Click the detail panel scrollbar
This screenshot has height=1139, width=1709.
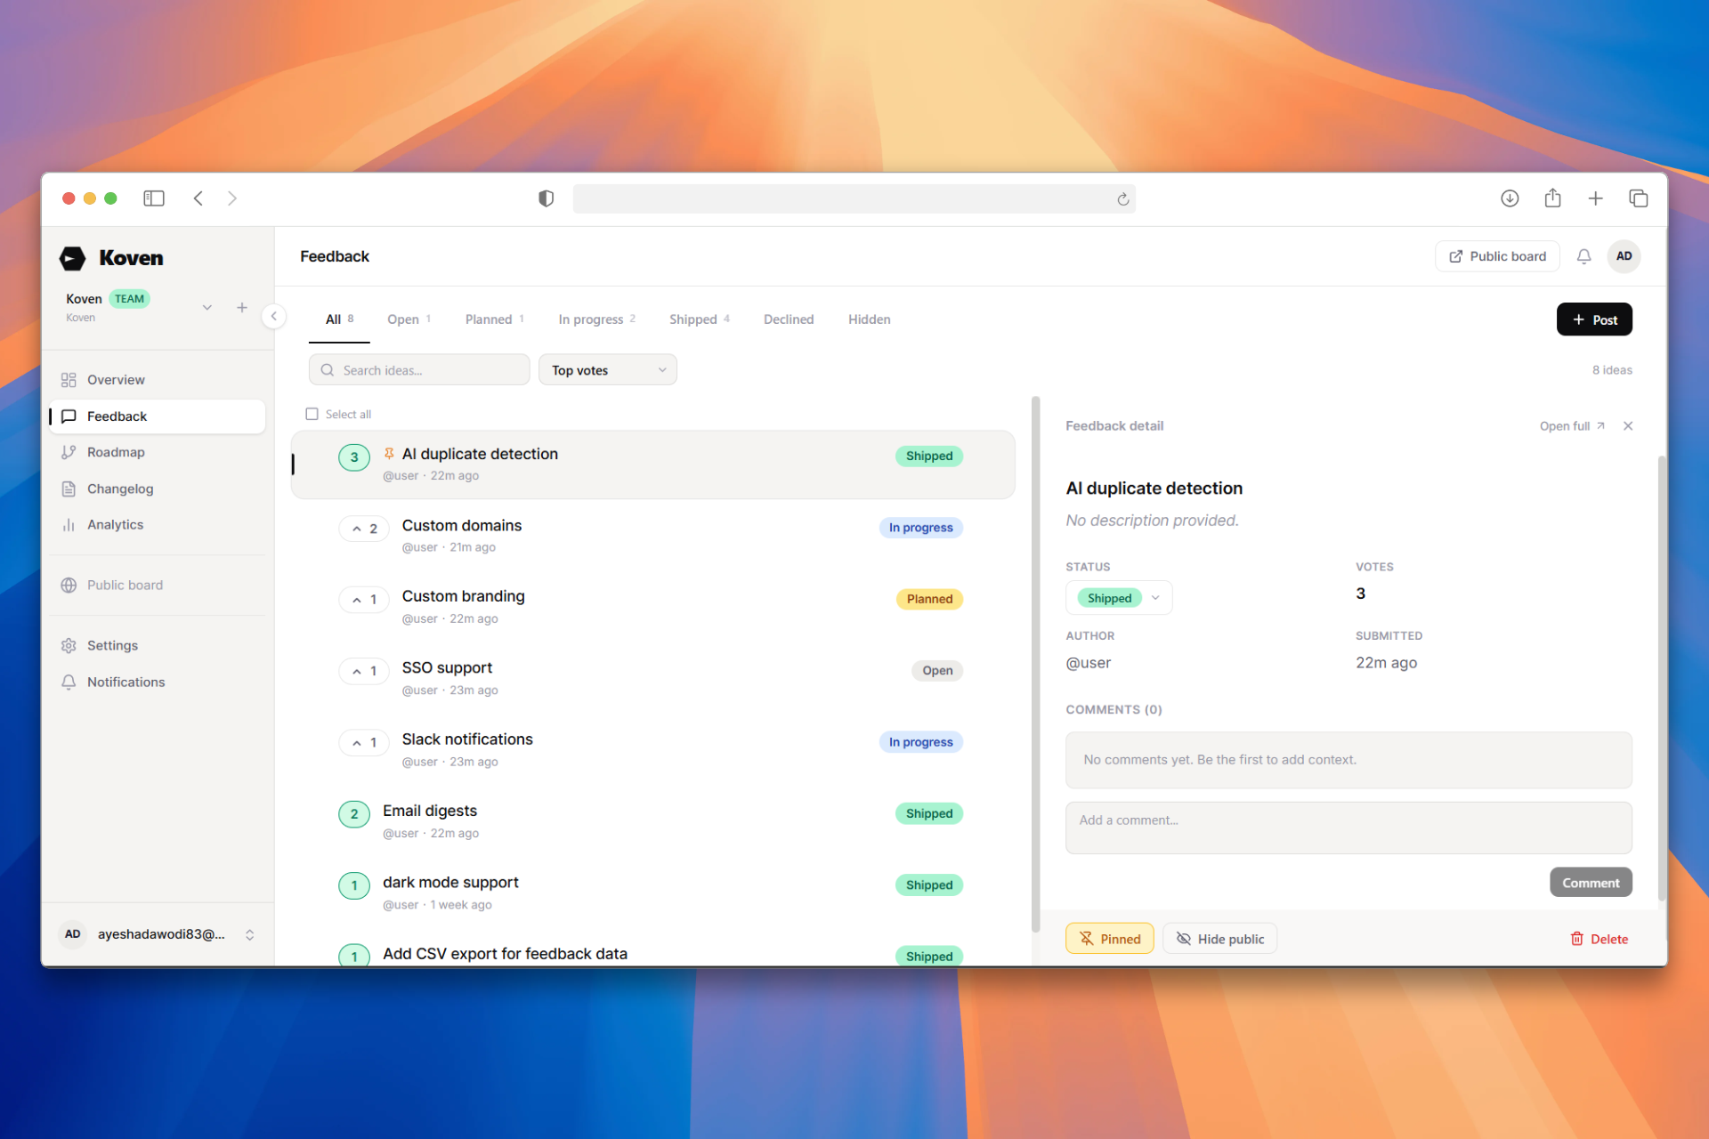(x=1661, y=678)
